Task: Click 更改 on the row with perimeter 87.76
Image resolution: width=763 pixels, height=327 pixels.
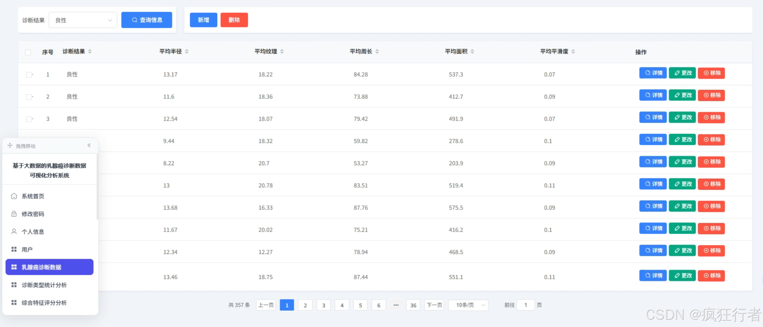Action: pos(682,206)
